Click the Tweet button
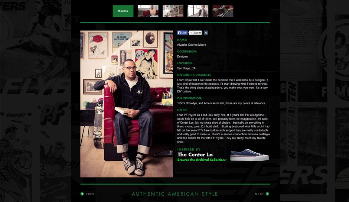This screenshot has height=202, width=349. coord(197,33)
